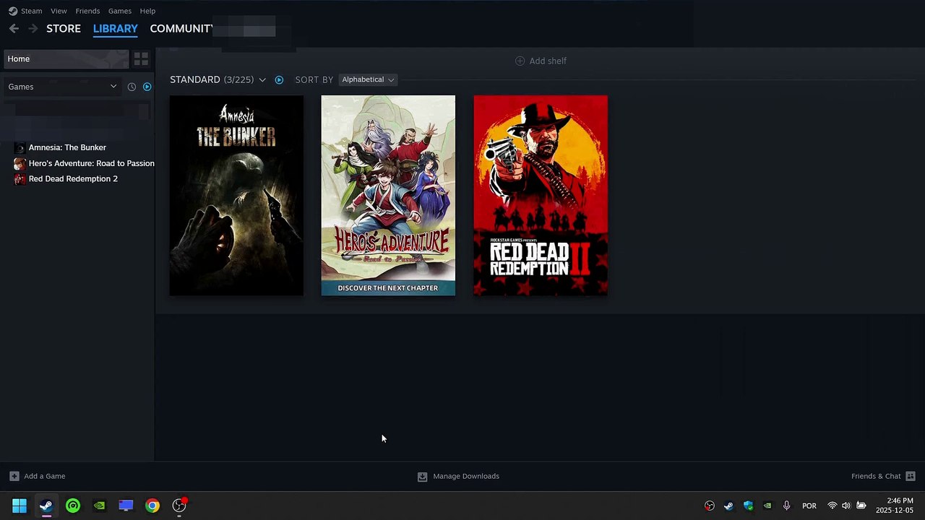925x520 pixels.
Task: Select Hero's Adventure: Road to Passion in list
Action: (92, 163)
